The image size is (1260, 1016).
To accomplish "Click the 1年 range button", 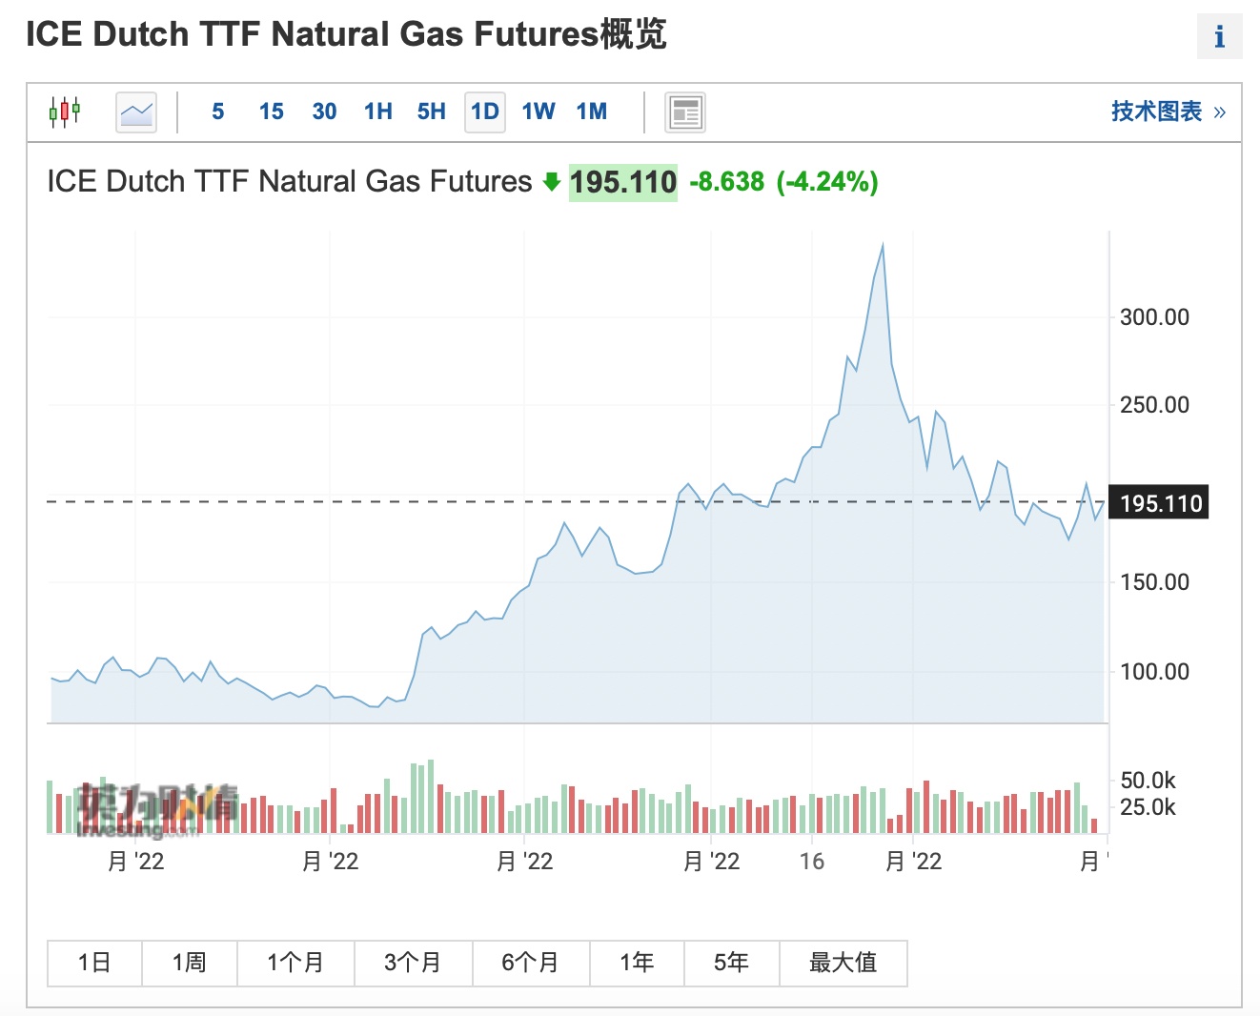I will coord(637,963).
